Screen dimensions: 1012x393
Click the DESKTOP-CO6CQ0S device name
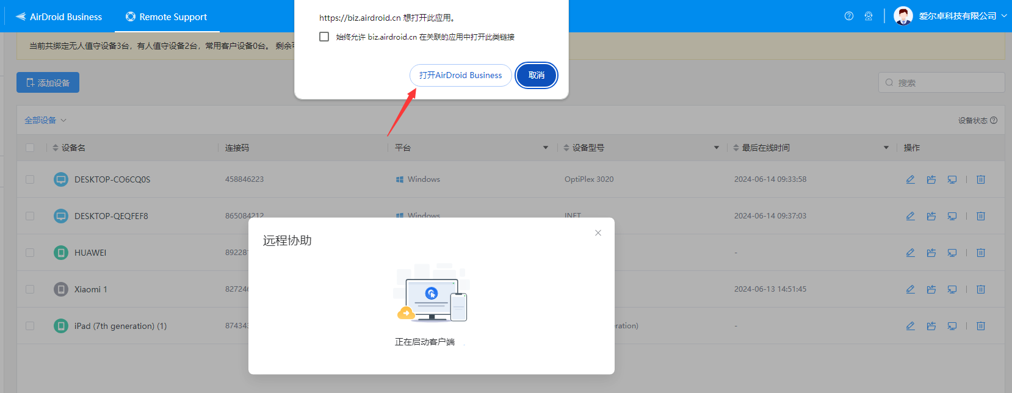[112, 179]
